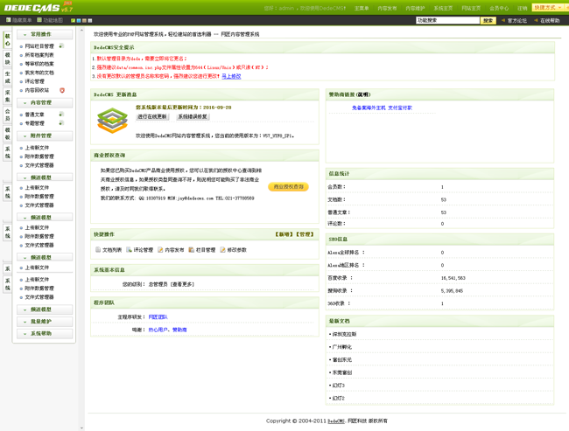
Task: Switch to the 模块 vertical tab
Action: pos(8,59)
